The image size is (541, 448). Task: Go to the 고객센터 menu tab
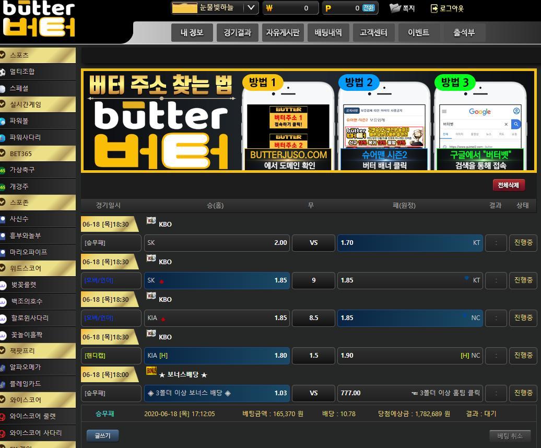point(373,32)
